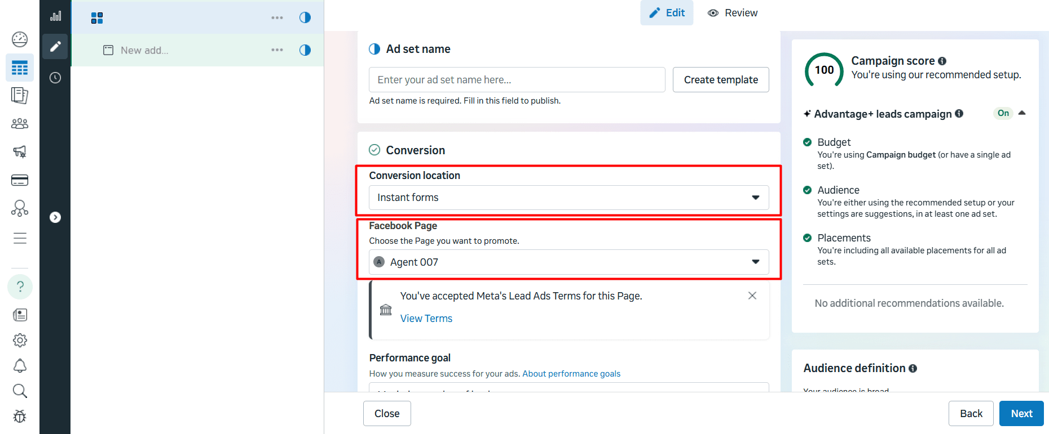Toggle the contrast icon on the New ad set row

[305, 50]
